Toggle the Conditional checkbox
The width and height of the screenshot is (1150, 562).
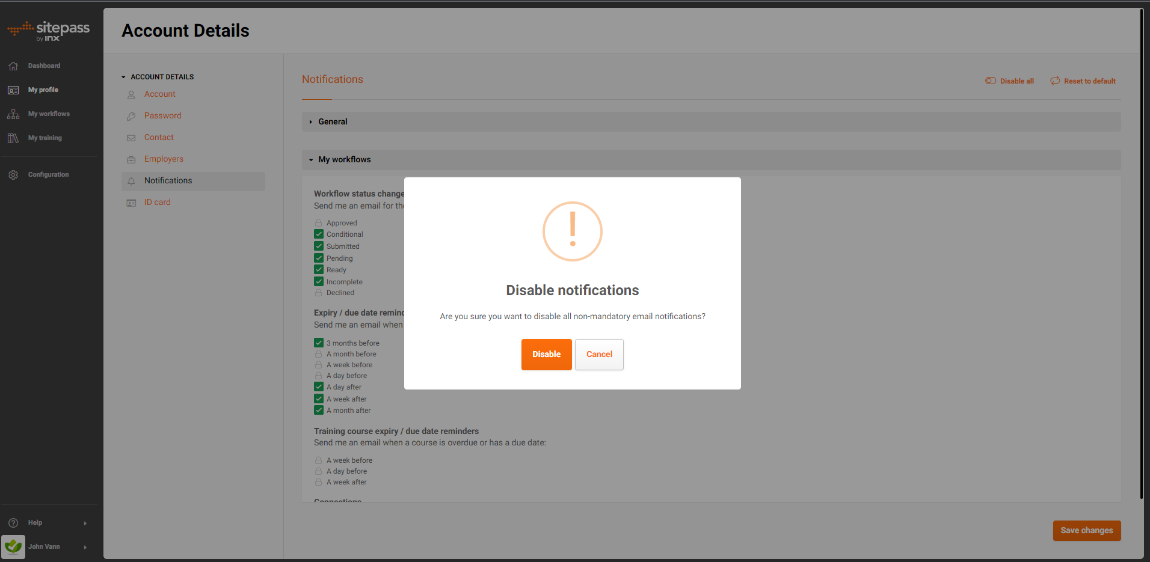click(x=319, y=234)
